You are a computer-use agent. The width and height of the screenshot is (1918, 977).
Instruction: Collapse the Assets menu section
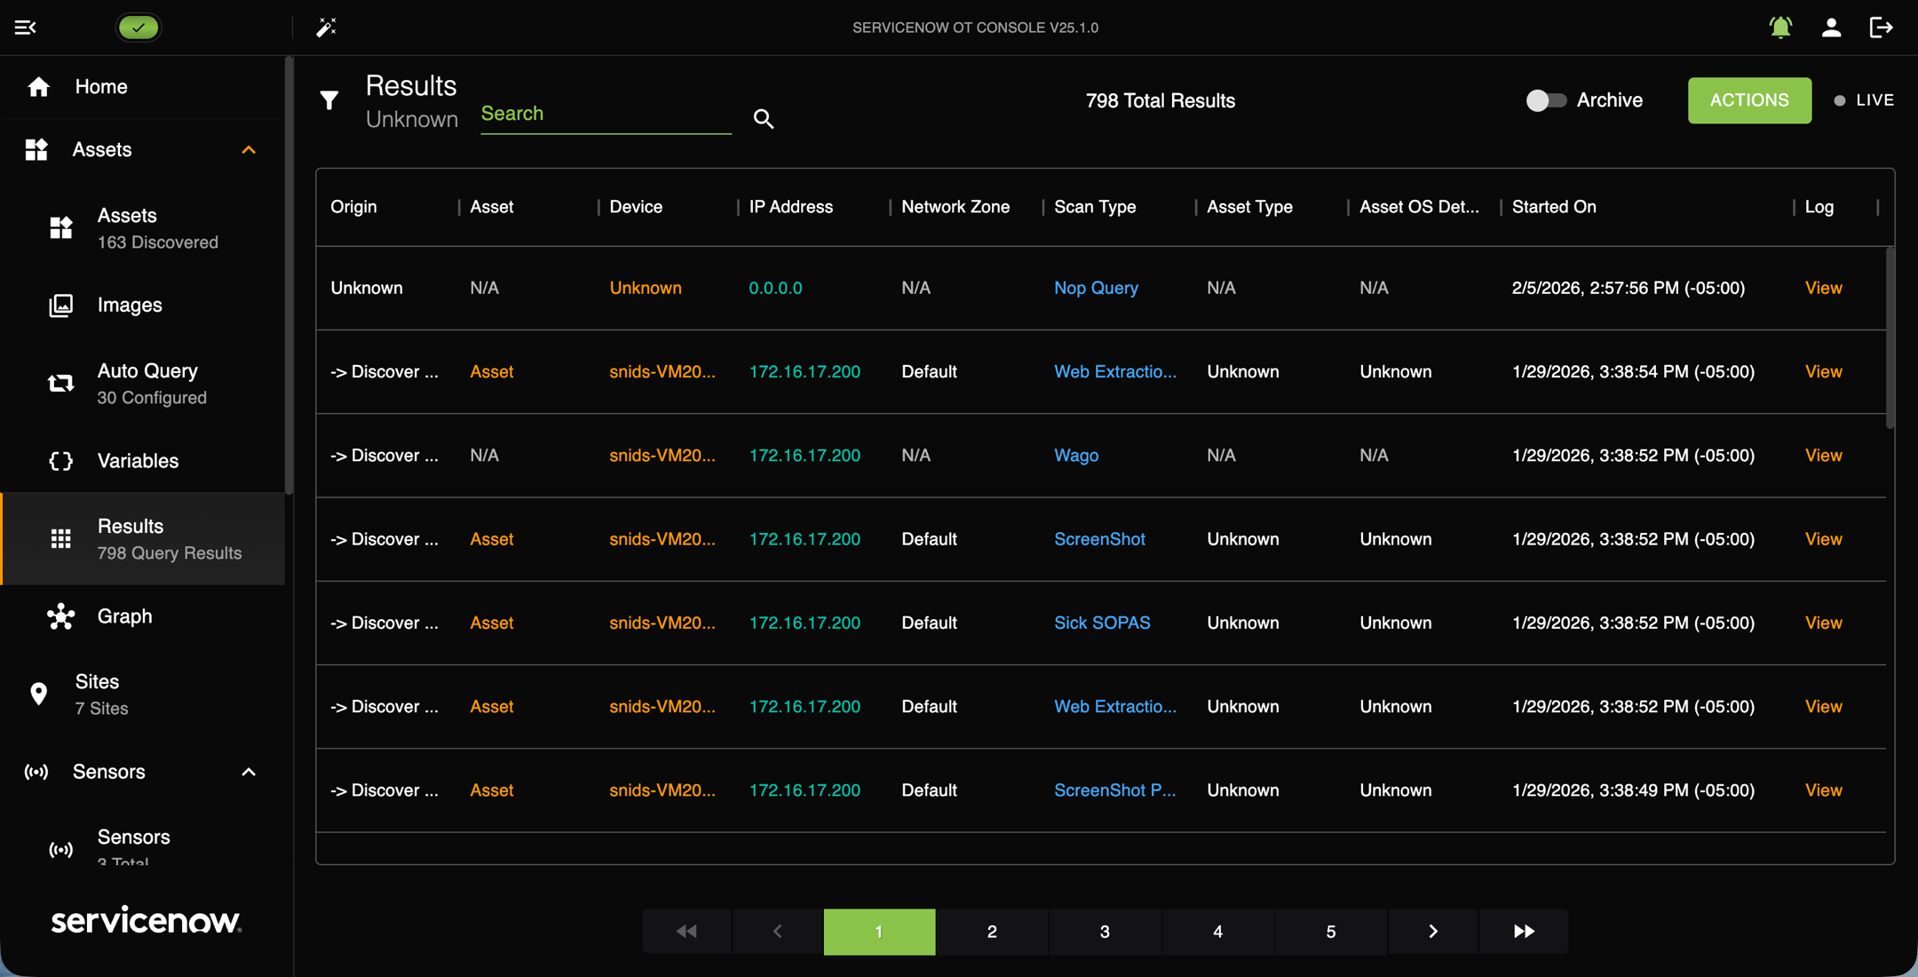point(249,150)
